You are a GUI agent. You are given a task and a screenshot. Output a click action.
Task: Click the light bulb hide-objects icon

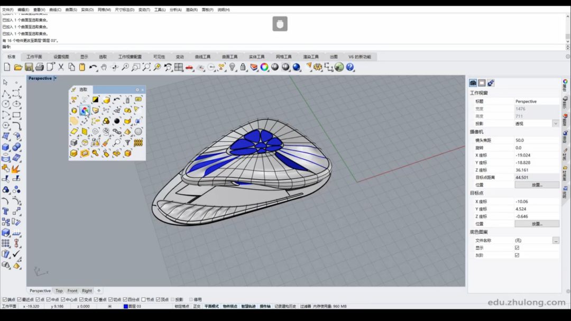point(232,67)
